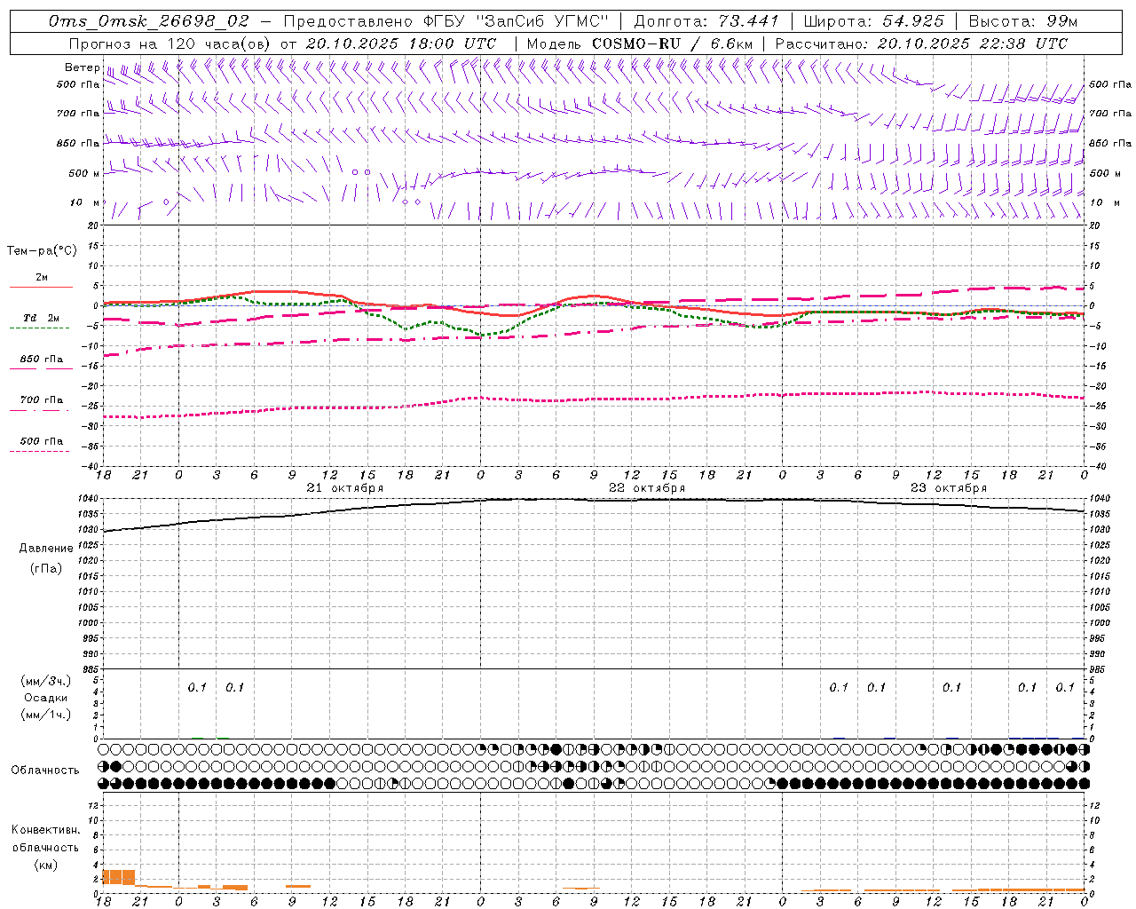Click the computed time 20.10.2025 22:38 UTC

(x=973, y=43)
